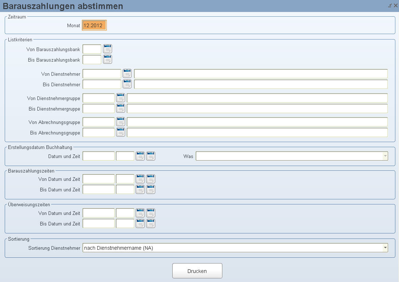Click first calendar icon of Überweisungszeiten Bis row
The image size is (399, 282).
tap(140, 223)
